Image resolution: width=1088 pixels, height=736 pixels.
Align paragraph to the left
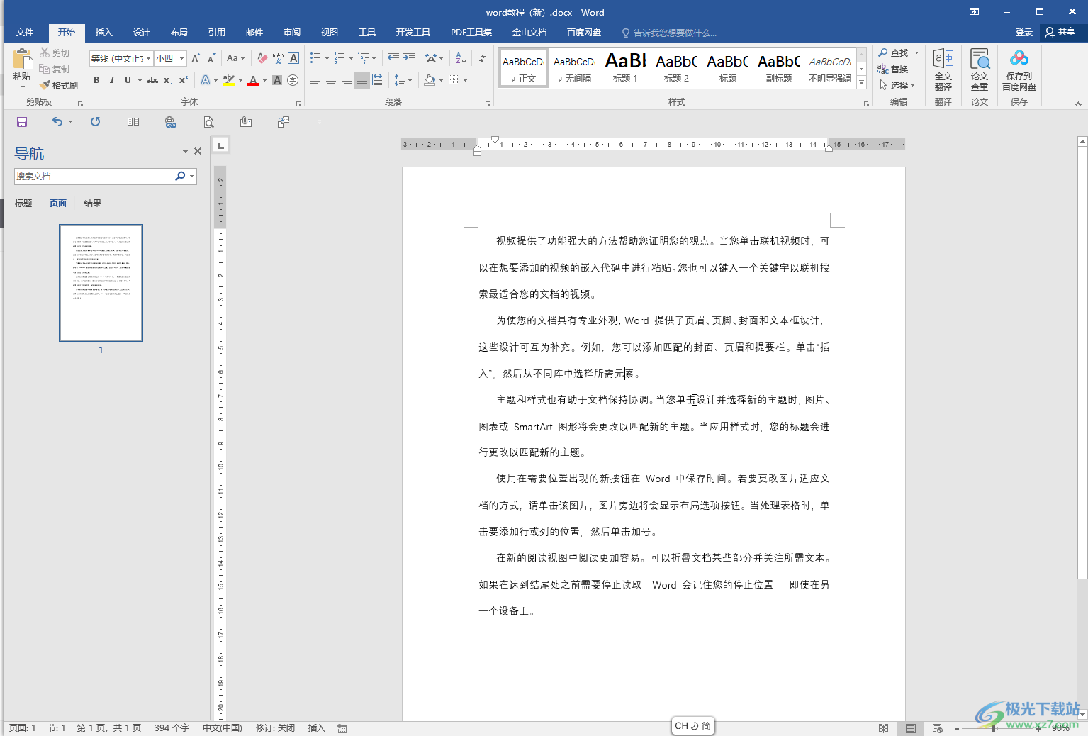point(315,80)
